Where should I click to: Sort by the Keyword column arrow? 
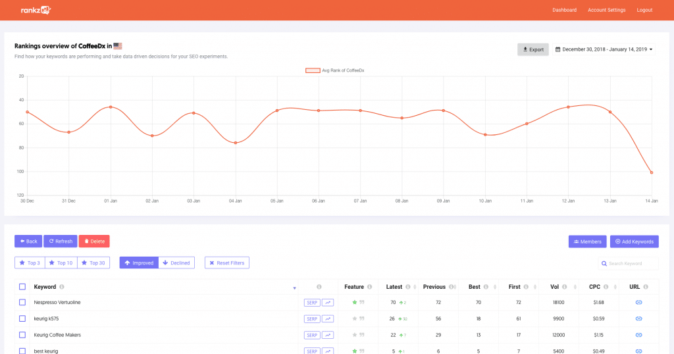pyautogui.click(x=294, y=288)
